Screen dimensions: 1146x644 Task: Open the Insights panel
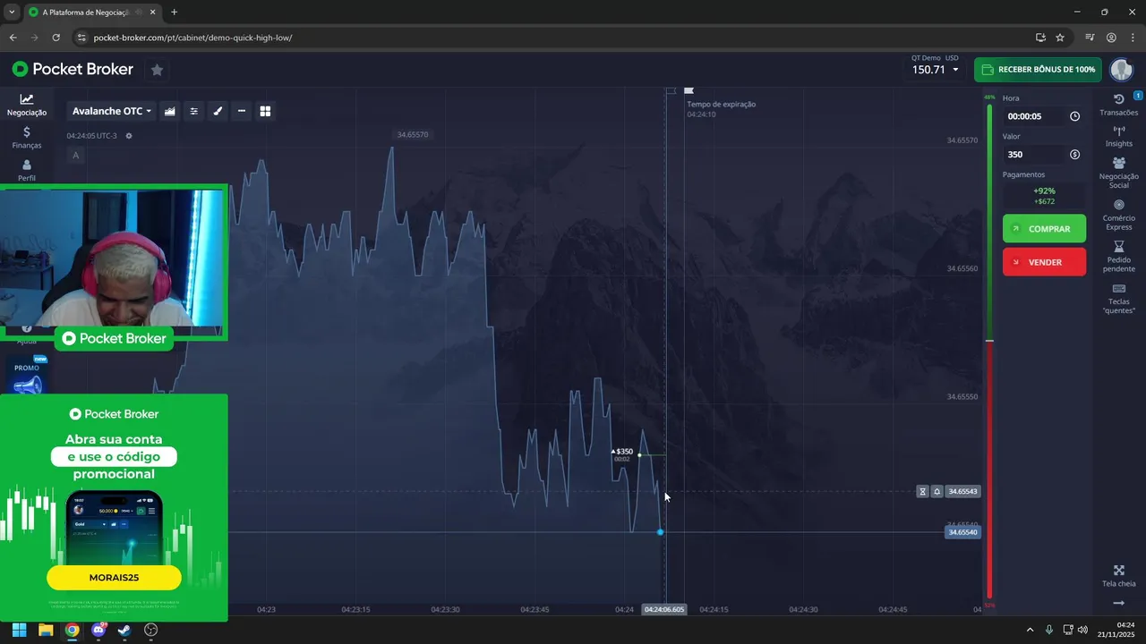tap(1119, 136)
